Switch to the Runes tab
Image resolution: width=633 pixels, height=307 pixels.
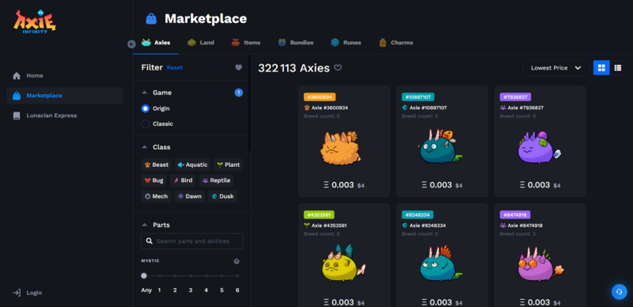pyautogui.click(x=346, y=43)
